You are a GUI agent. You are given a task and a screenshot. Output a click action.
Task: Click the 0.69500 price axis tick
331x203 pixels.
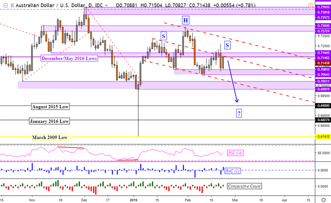[x=323, y=96]
